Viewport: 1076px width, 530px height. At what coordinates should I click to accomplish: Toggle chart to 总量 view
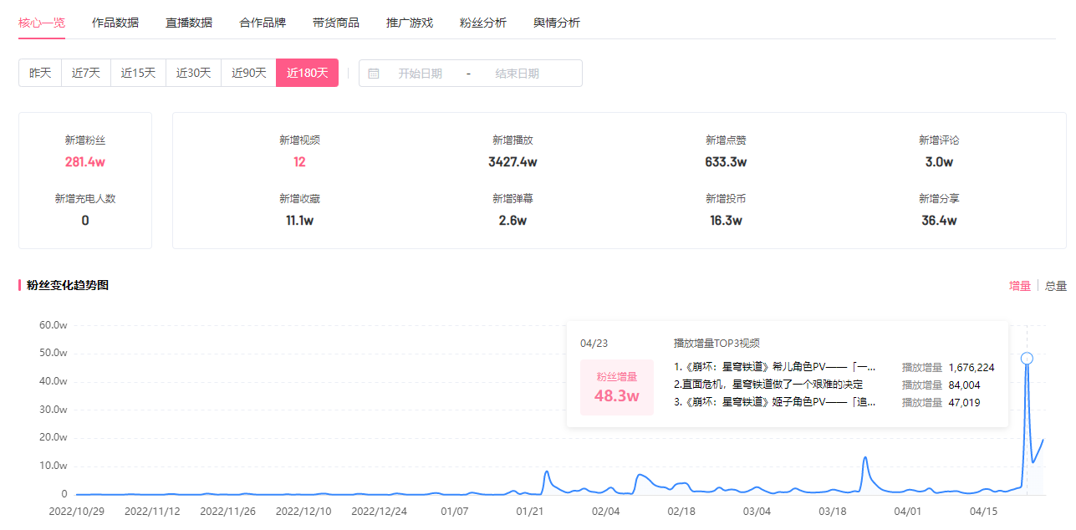click(x=1056, y=286)
